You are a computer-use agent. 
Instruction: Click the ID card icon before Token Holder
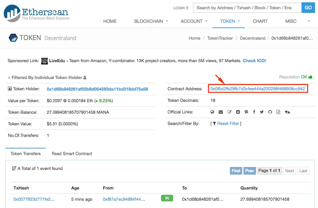tap(10, 89)
